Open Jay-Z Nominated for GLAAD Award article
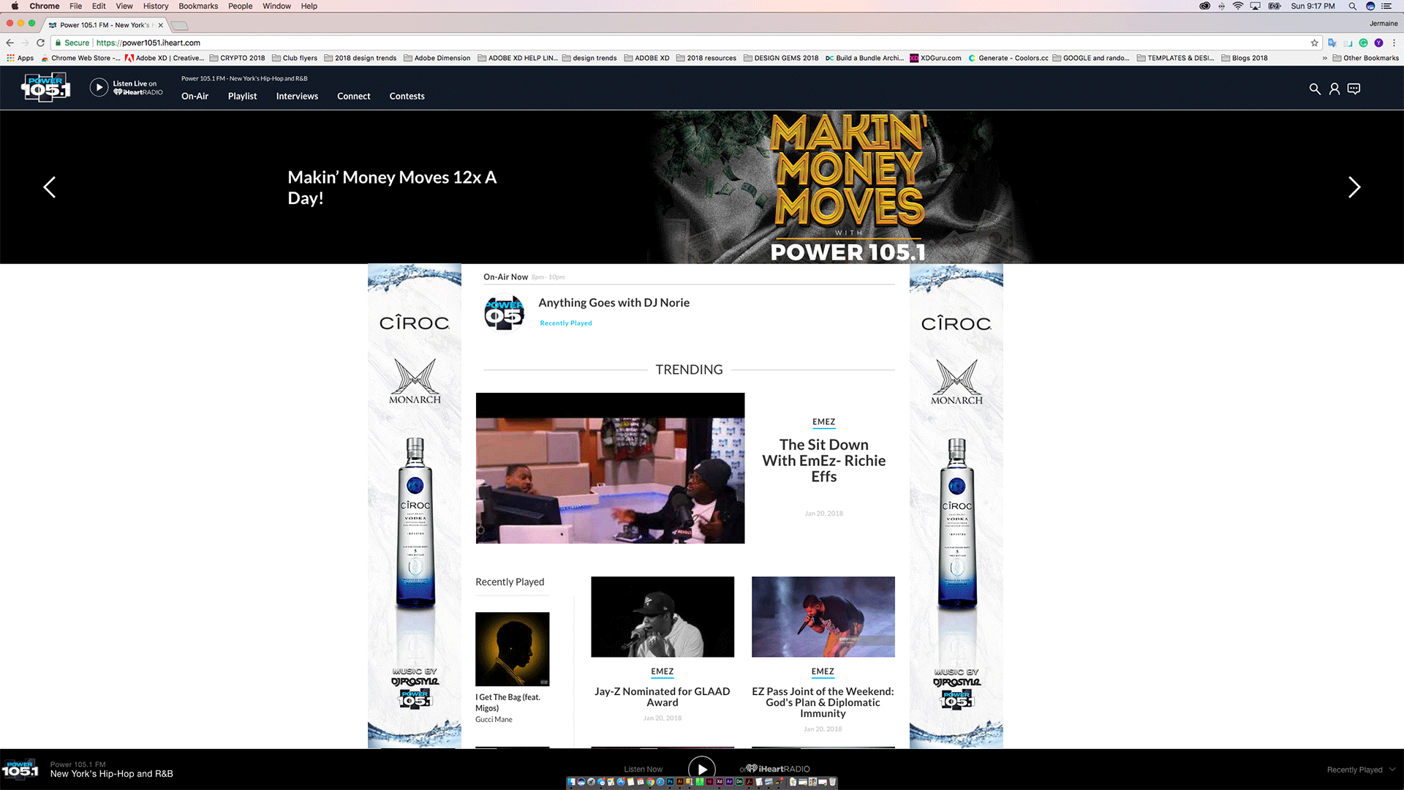Viewport: 1404px width, 790px height. [x=662, y=696]
